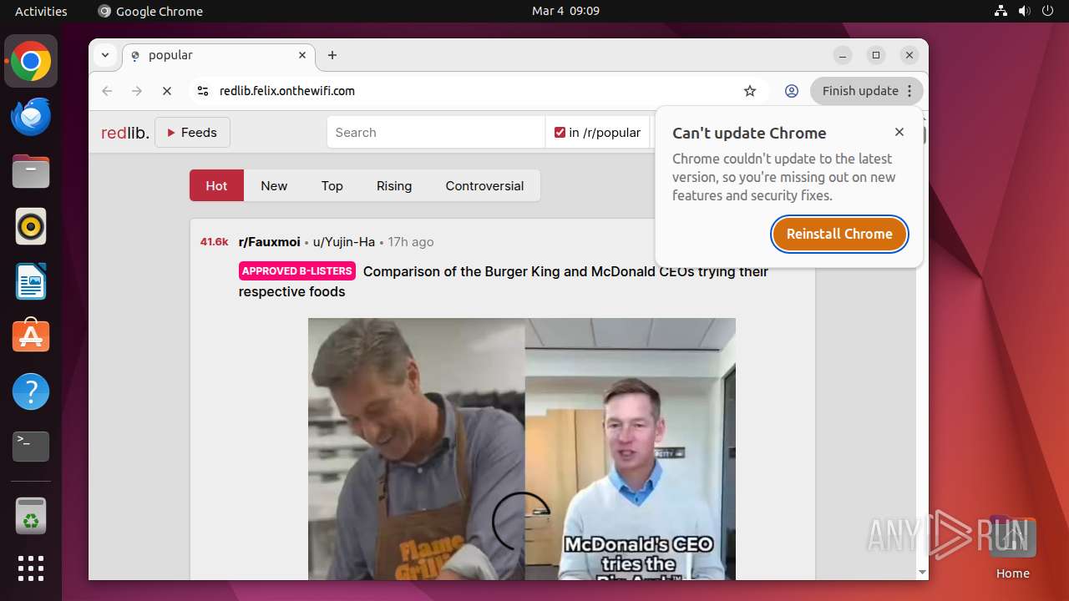Open Home folder desktop icon
The image size is (1069, 601).
pos(1012,548)
